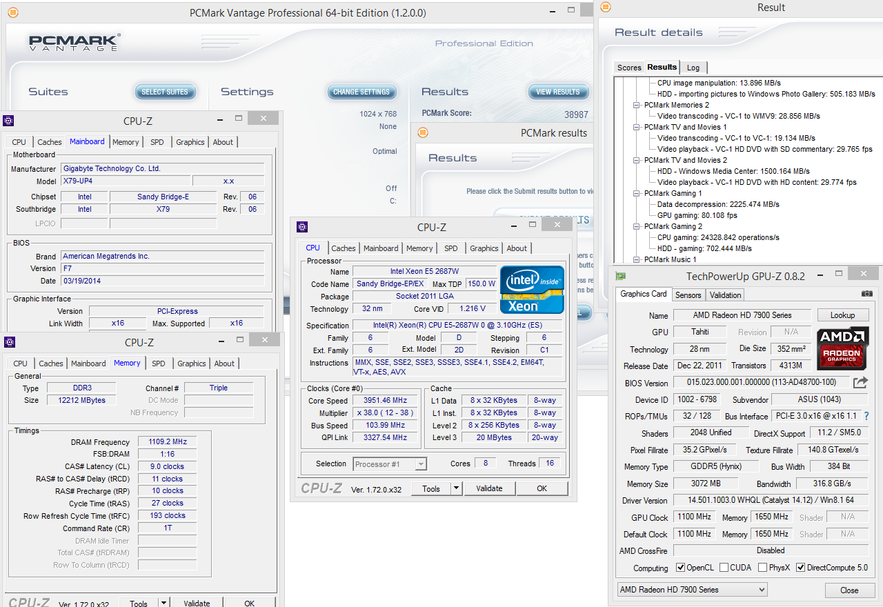883x607 pixels.
Task: Click the CPU-Z chip icon in the processor window title bar
Action: click(x=302, y=227)
